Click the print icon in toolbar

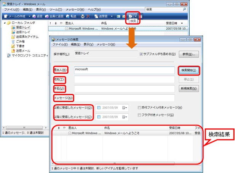click(83, 16)
